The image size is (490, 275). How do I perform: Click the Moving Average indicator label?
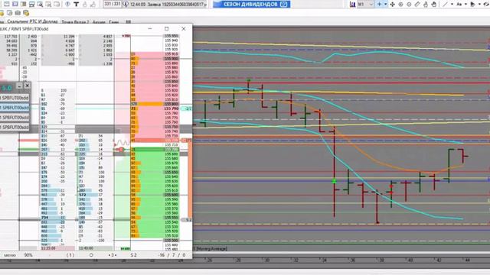(211, 249)
